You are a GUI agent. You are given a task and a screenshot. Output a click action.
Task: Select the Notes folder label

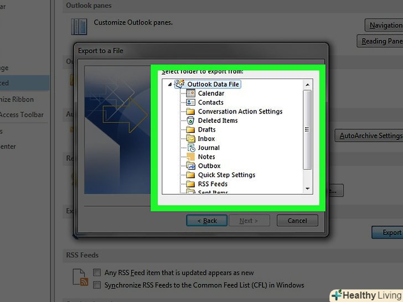click(206, 157)
